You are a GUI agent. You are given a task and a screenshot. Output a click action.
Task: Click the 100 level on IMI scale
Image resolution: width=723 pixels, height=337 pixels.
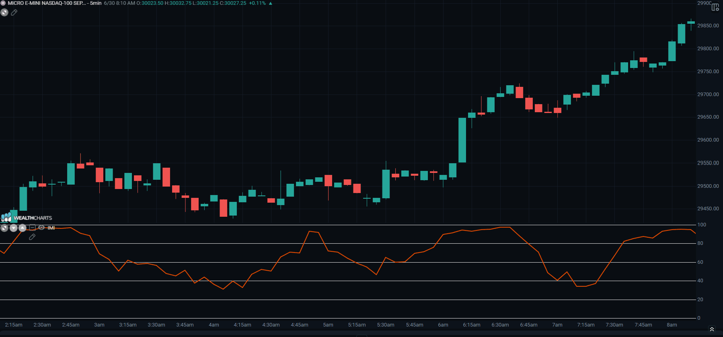[702, 225]
